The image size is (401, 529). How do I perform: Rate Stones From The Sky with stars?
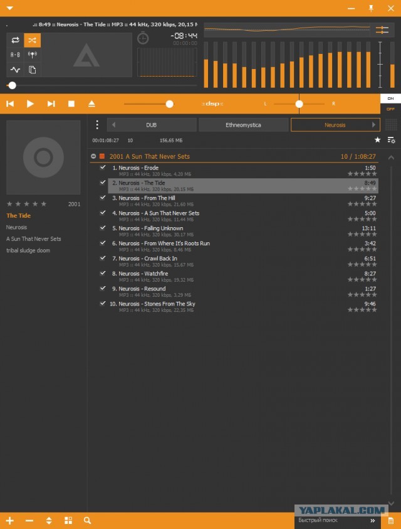point(362,310)
